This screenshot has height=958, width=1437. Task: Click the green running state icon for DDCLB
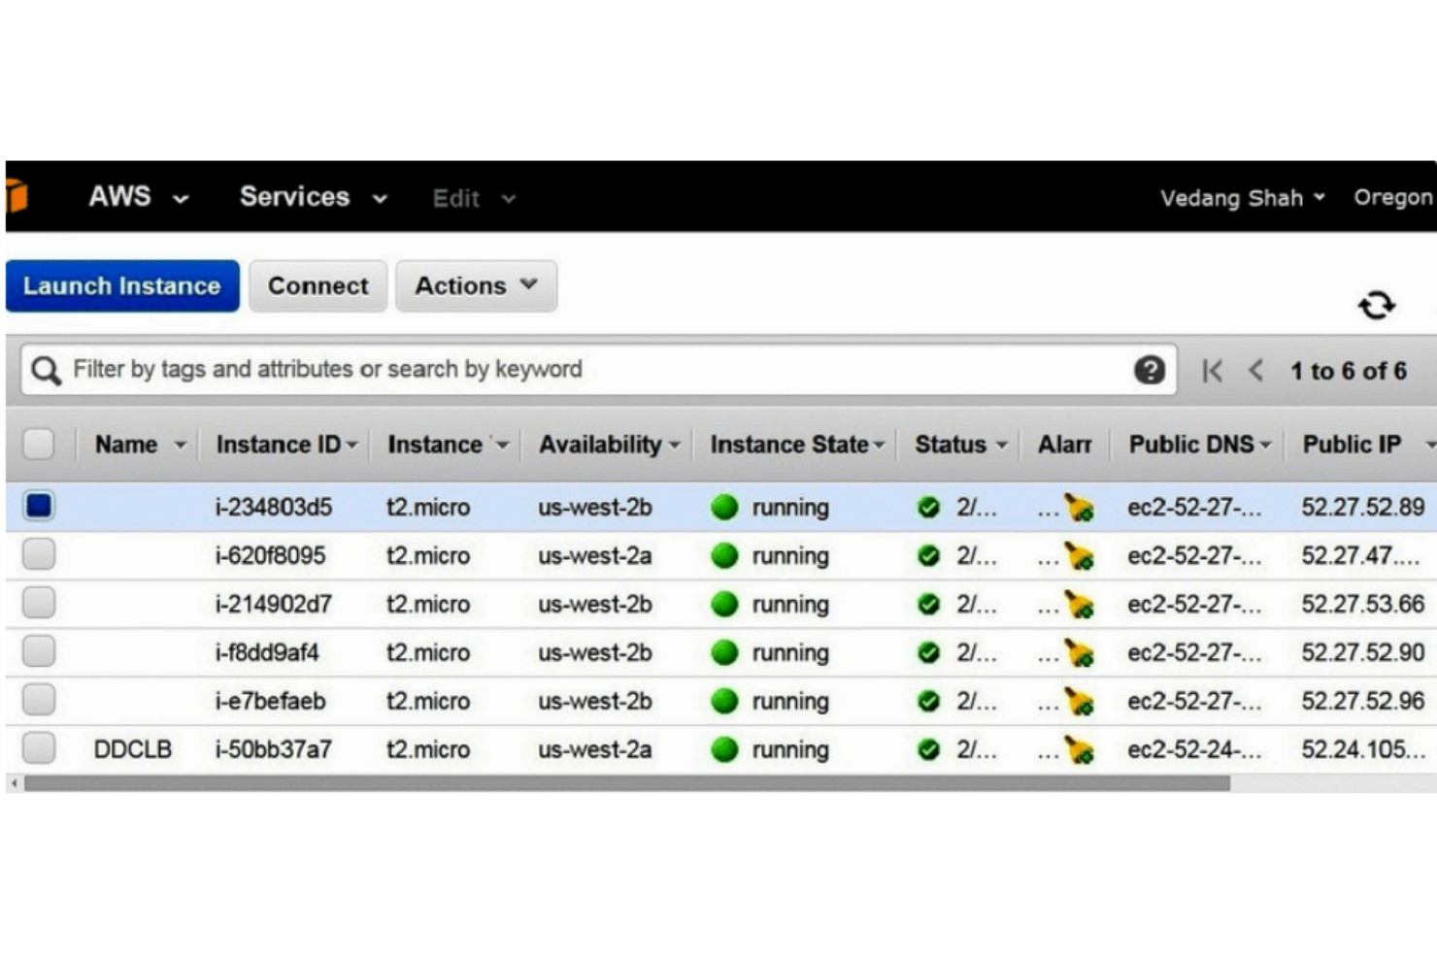tap(725, 748)
